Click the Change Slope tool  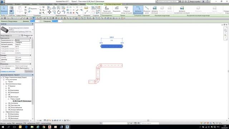coord(147,10)
